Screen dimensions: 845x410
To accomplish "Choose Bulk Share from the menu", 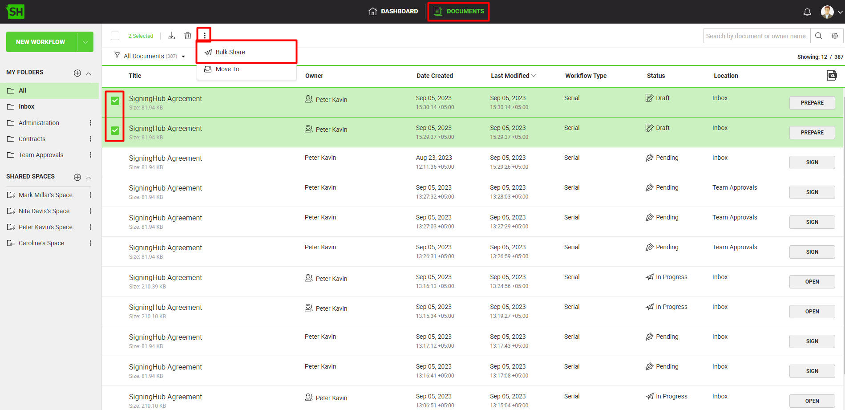I will tap(230, 52).
